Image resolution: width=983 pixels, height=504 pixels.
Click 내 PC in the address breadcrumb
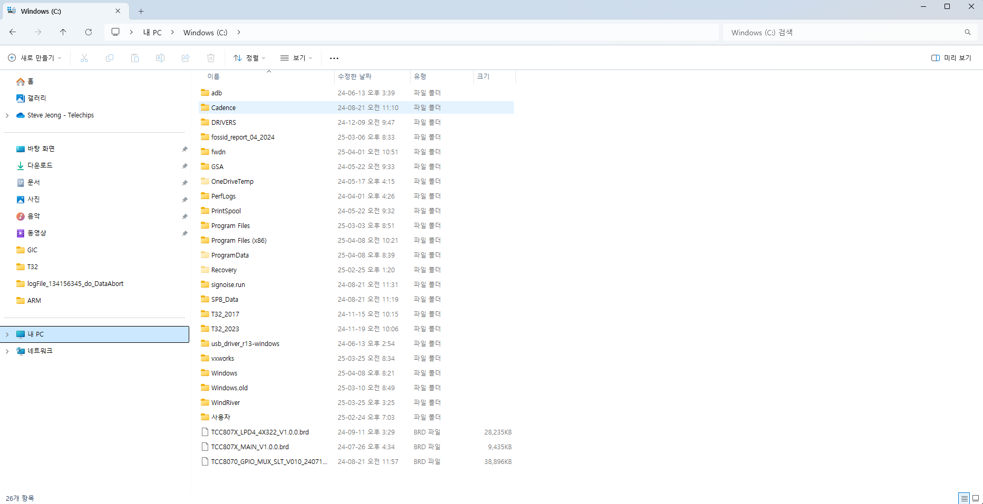pos(152,32)
